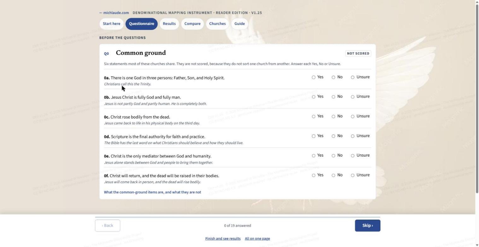
Task: Pick No for 0d Scripture final authority
Action: 333,136
